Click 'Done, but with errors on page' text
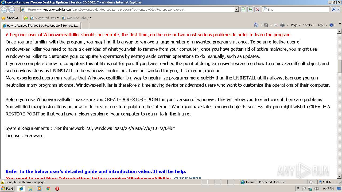 point(25,182)
